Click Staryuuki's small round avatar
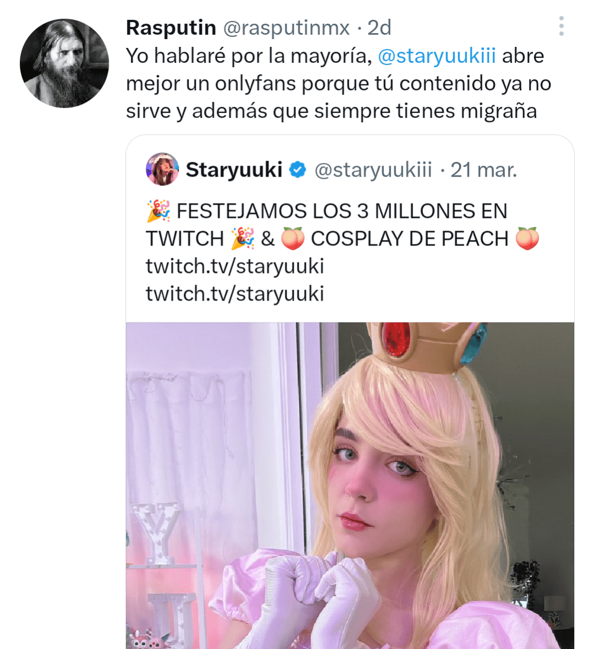The width and height of the screenshot is (594, 649). point(162,170)
